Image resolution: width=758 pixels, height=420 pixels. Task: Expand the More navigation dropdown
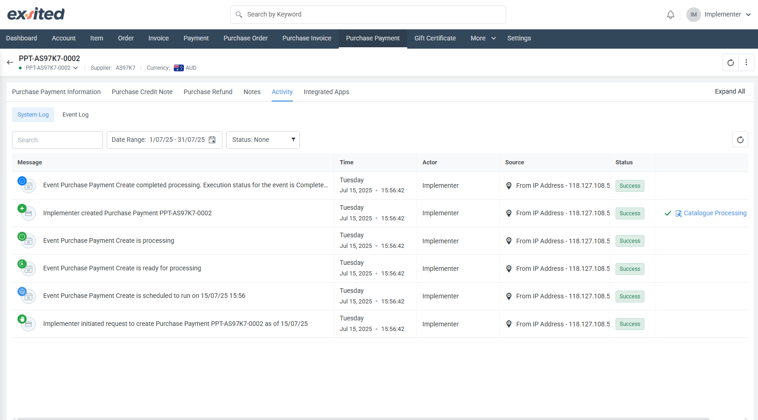click(483, 39)
